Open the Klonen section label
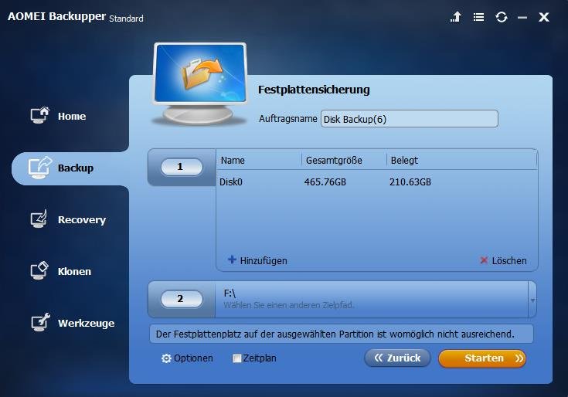This screenshot has height=397, width=568. pos(74,271)
